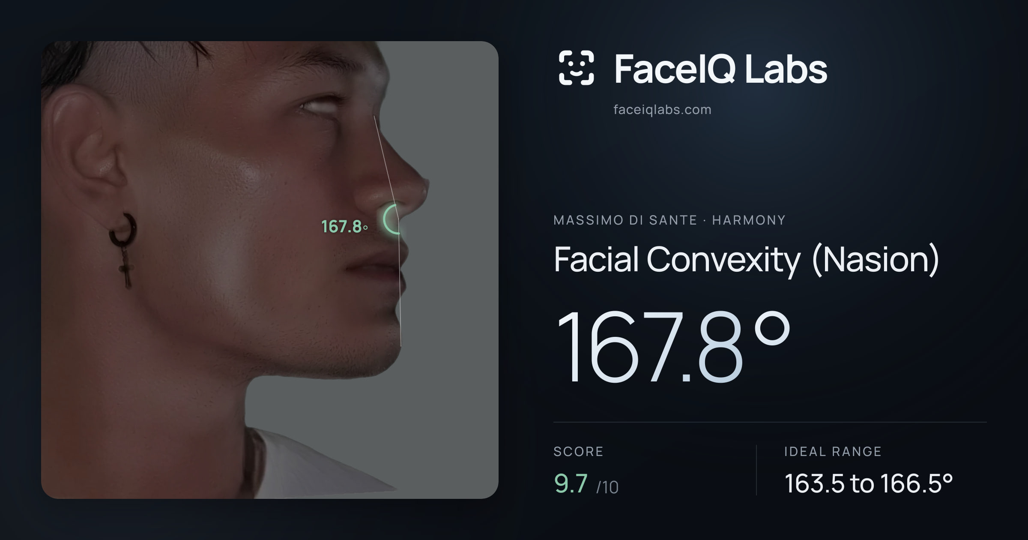
Task: Click the FaceIQ Labs face-scan logo icon
Action: coord(576,68)
